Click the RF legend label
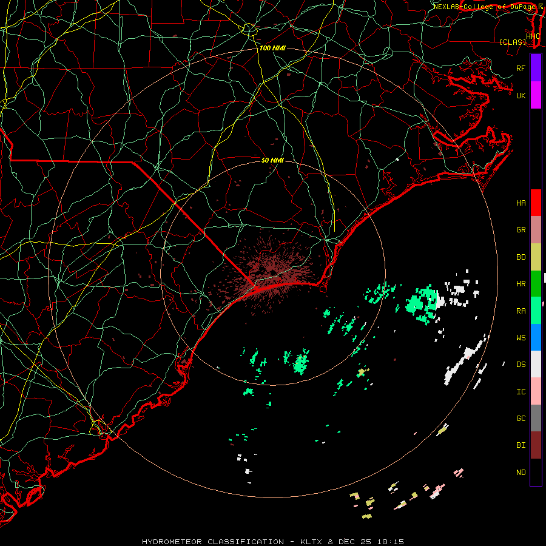 tap(521, 68)
